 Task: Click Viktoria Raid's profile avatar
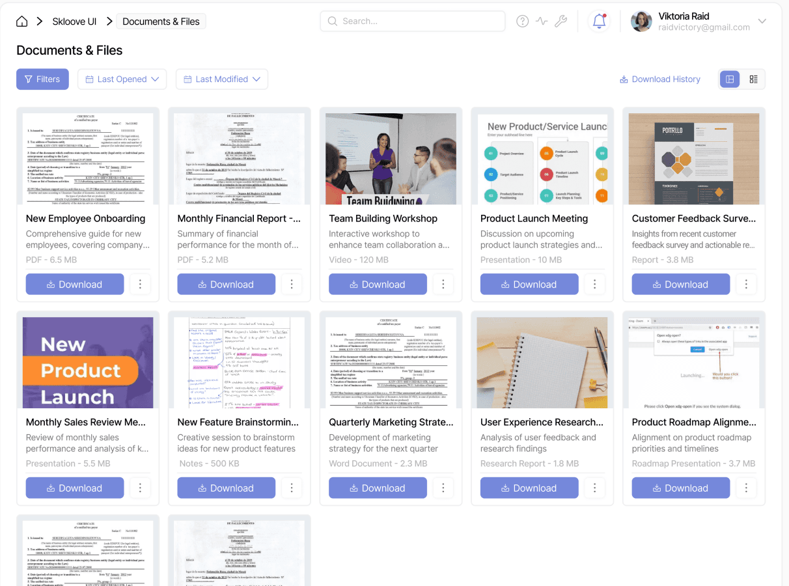tap(641, 21)
